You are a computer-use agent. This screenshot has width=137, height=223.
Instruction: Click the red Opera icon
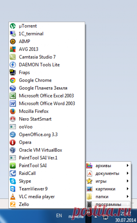click(x=13, y=142)
